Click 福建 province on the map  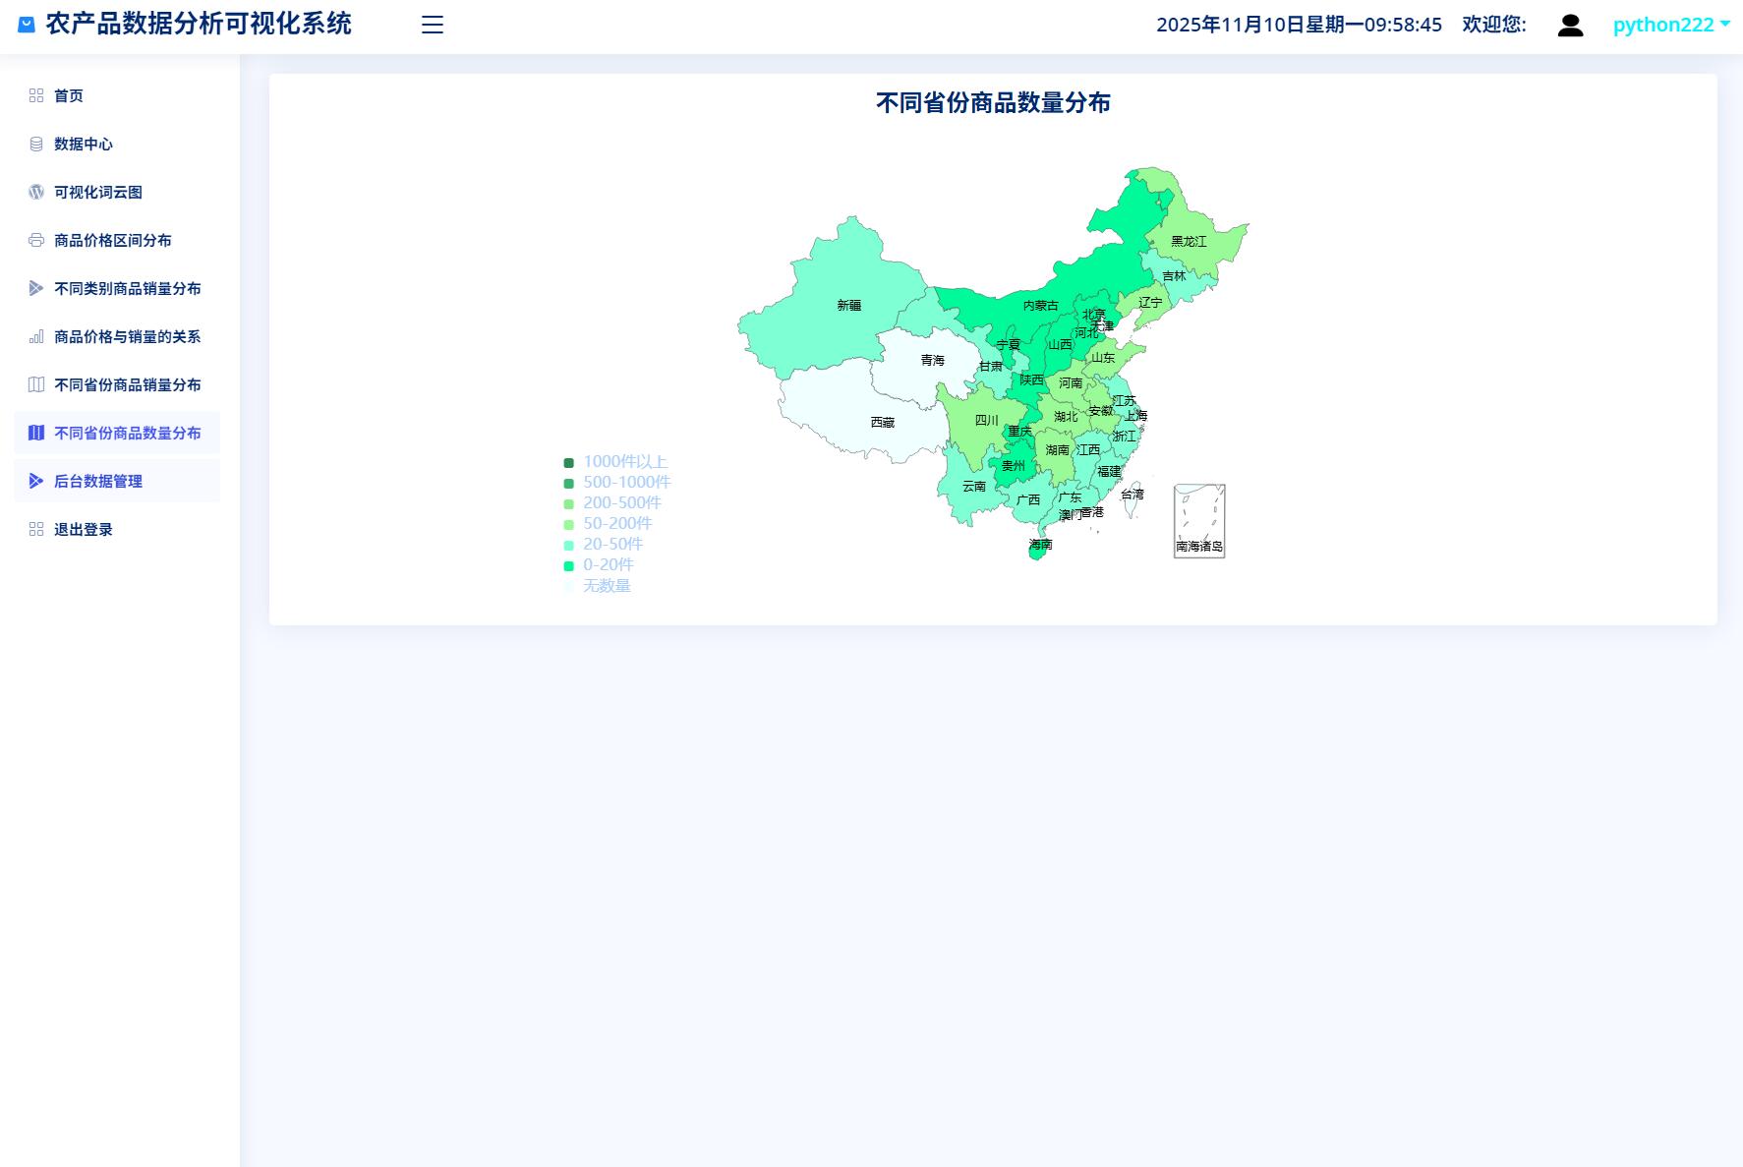point(1109,470)
